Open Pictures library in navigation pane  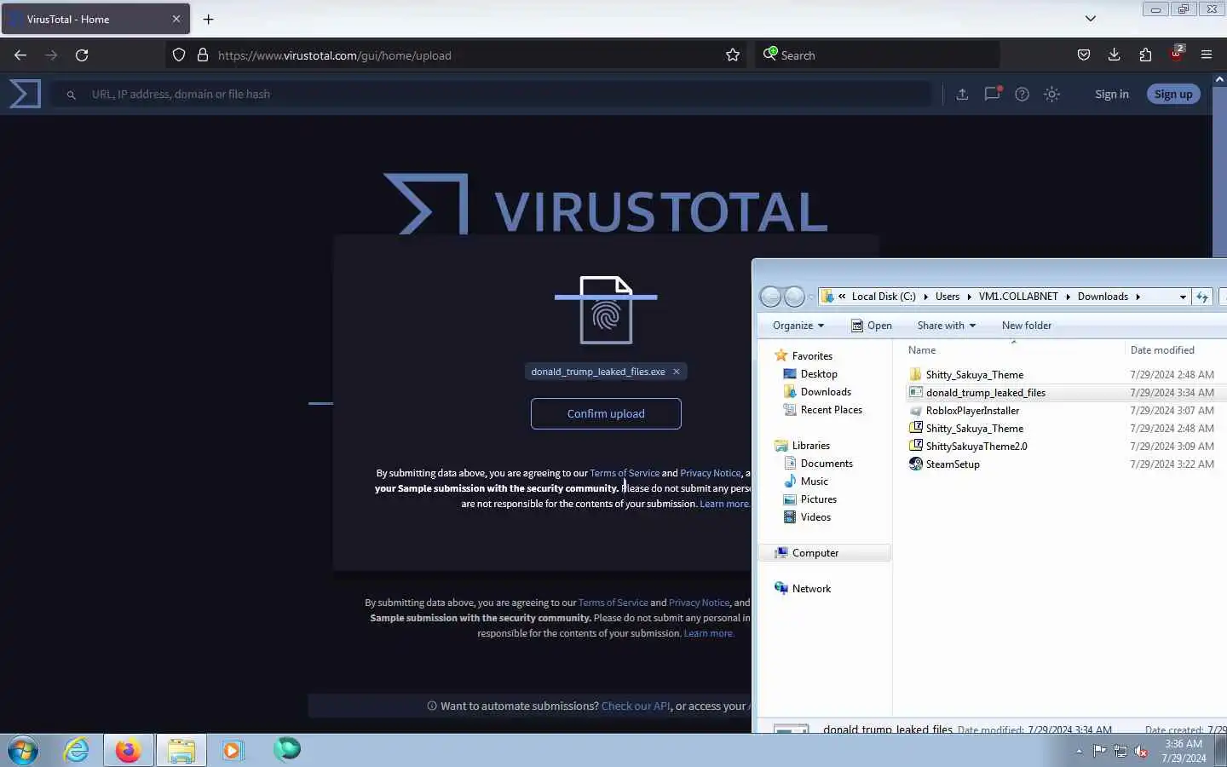[818, 499]
